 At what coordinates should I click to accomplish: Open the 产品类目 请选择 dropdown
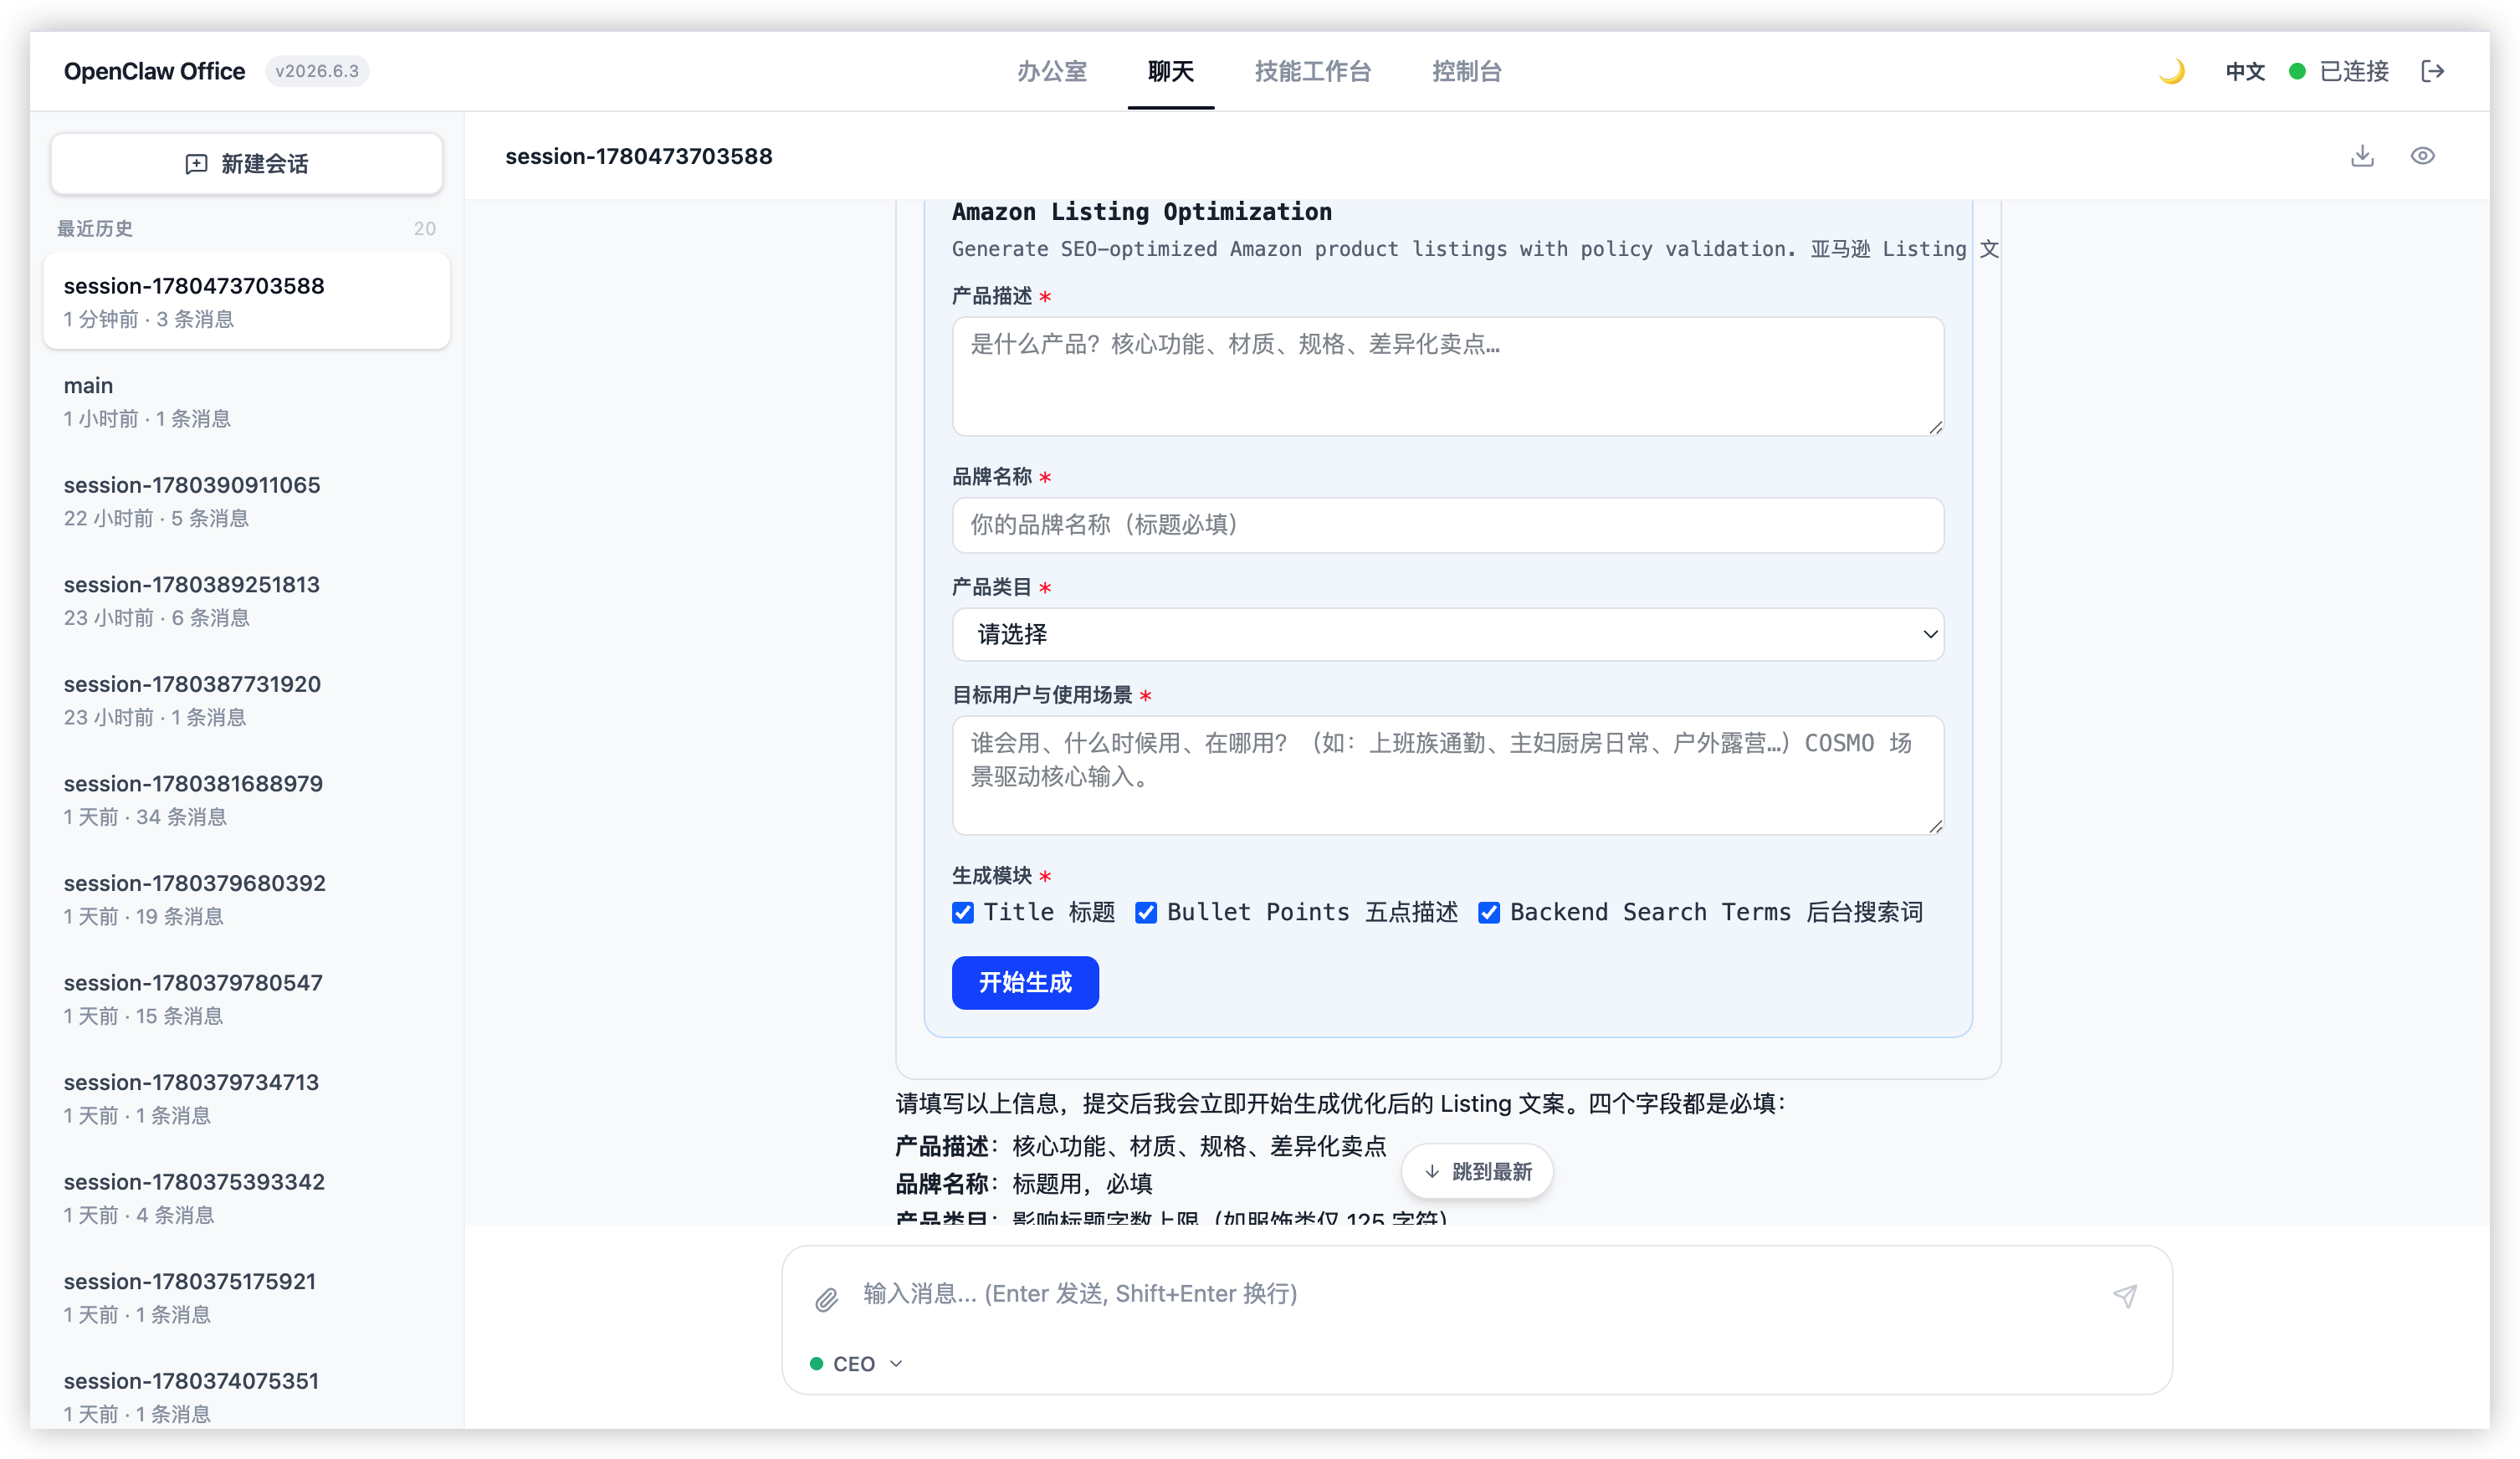point(1447,634)
